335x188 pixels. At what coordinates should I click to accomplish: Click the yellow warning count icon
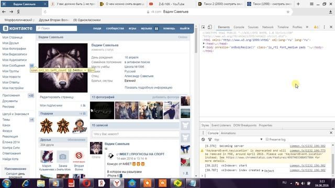coord(316,27)
